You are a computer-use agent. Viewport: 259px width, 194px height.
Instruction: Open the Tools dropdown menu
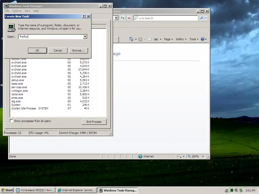tap(194, 39)
